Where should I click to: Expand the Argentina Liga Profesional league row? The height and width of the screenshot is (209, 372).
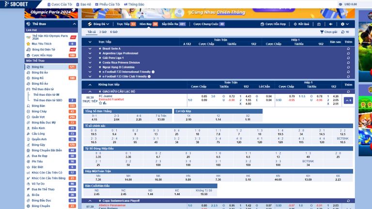(x=90, y=53)
